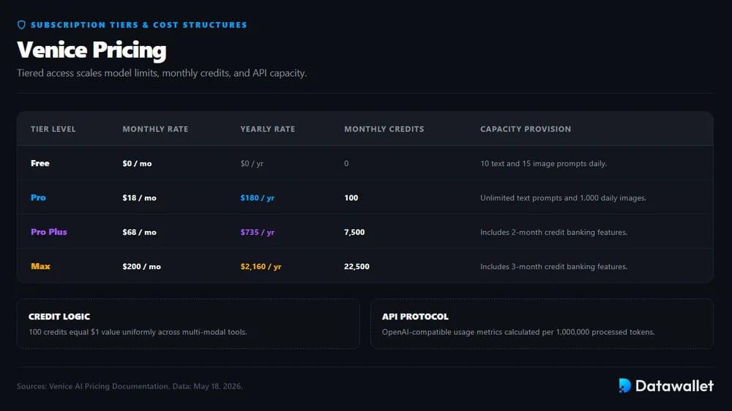Click the 100 monthly credits value

coord(351,197)
